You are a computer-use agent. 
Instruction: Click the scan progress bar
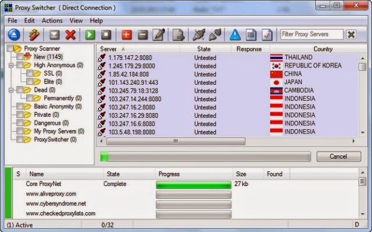(x=205, y=156)
